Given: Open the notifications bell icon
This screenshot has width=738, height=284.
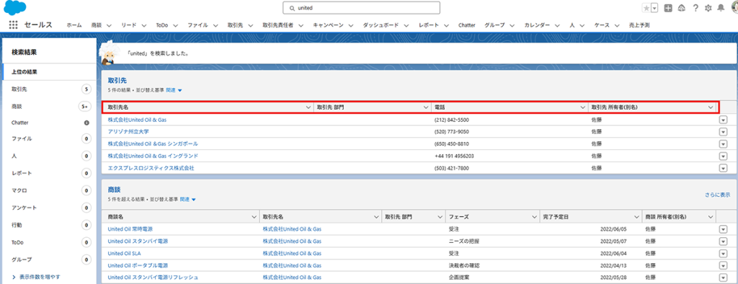Looking at the screenshot, I should 721,9.
